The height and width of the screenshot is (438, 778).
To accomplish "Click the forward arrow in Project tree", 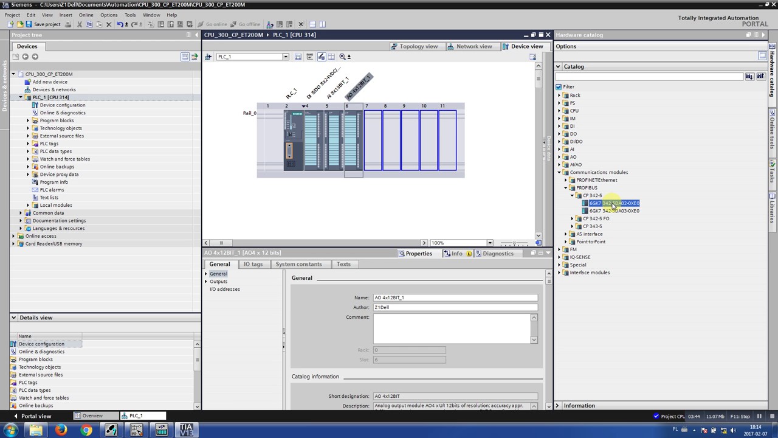I will 35,57.
